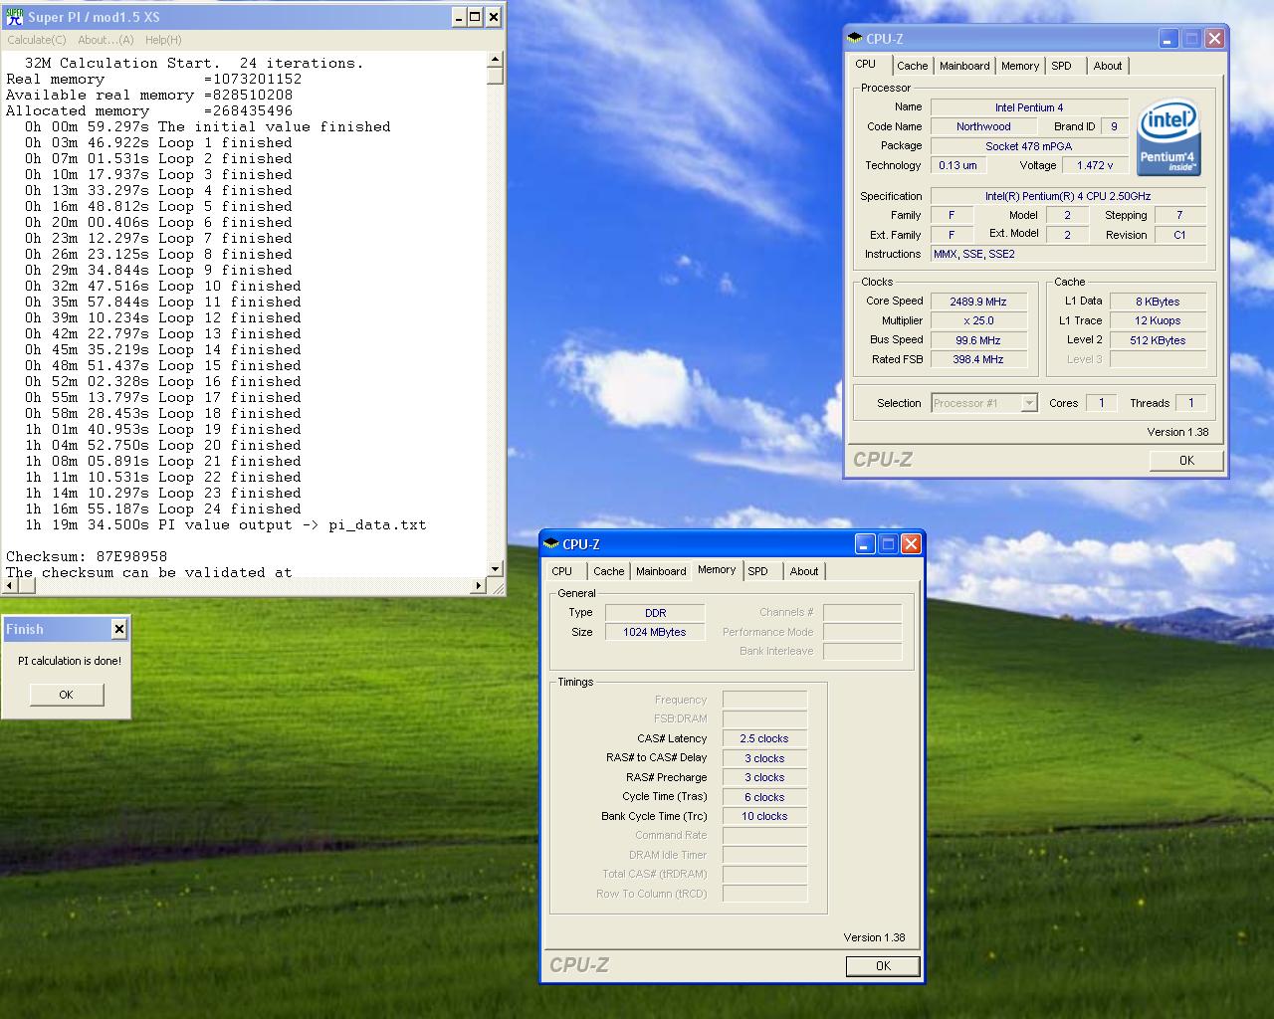
Task: Click OK in lower CPU-Z memory window
Action: point(883,965)
